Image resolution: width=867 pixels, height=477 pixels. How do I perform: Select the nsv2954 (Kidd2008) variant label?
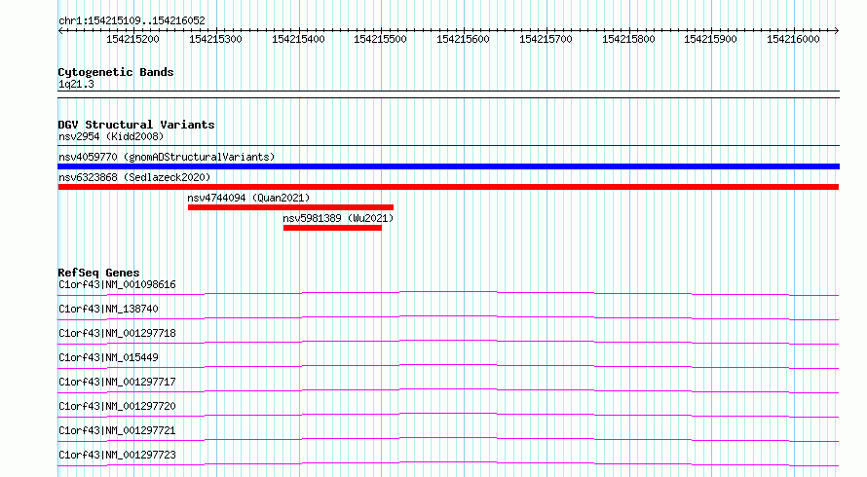coord(111,136)
